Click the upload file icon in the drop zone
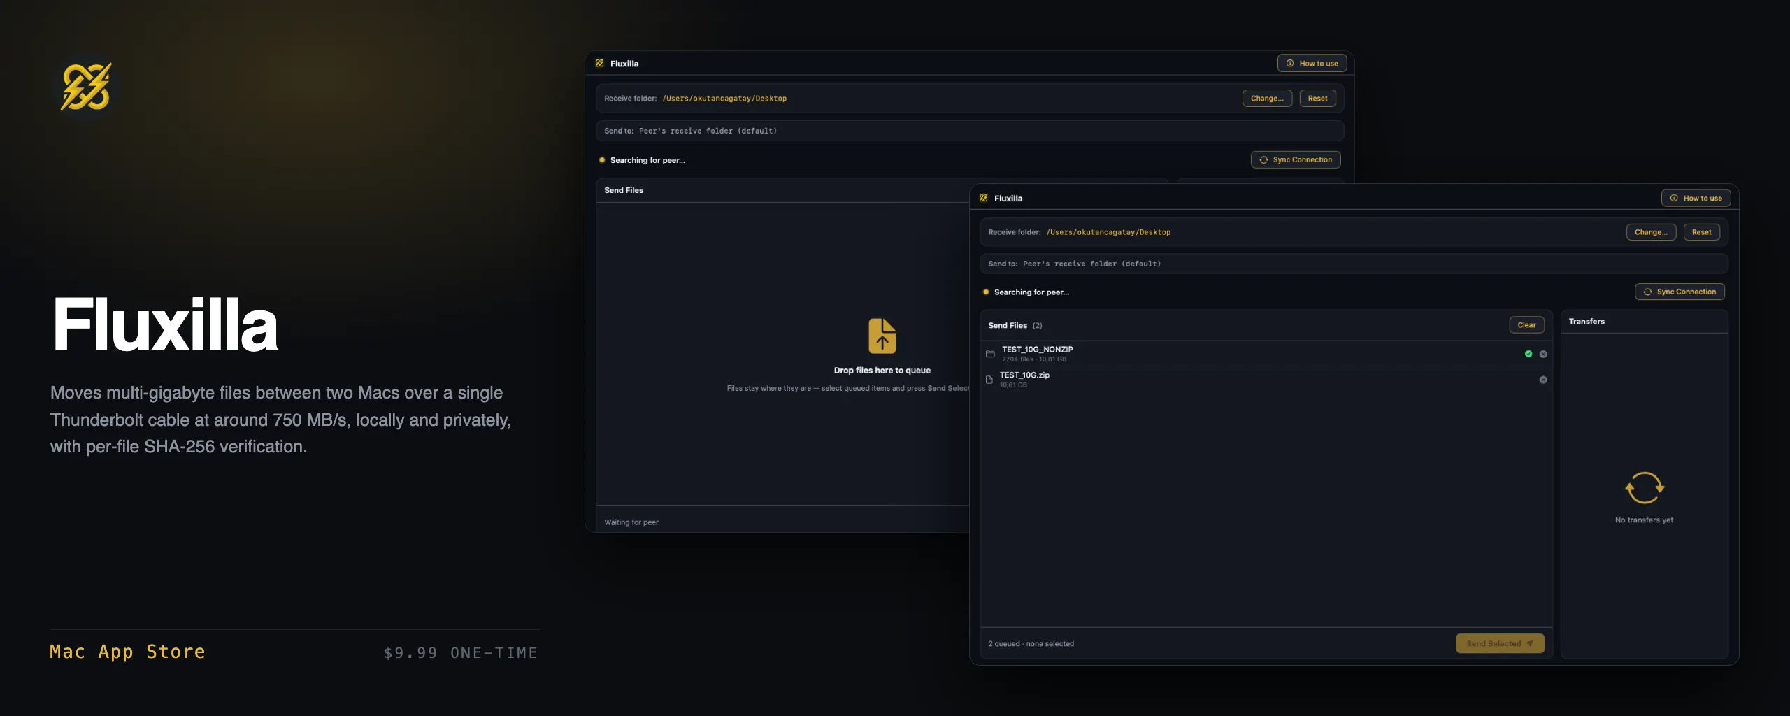The width and height of the screenshot is (1790, 716). click(x=882, y=336)
